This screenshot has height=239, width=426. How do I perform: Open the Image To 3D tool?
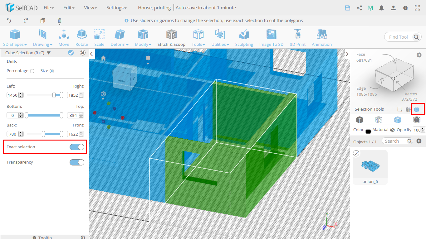click(271, 38)
